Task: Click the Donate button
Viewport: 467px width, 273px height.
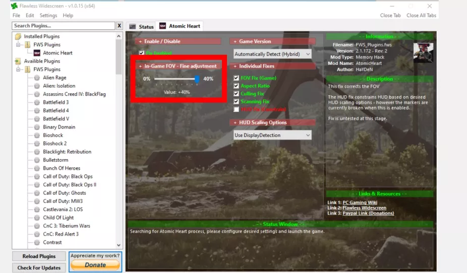Action: pyautogui.click(x=95, y=265)
